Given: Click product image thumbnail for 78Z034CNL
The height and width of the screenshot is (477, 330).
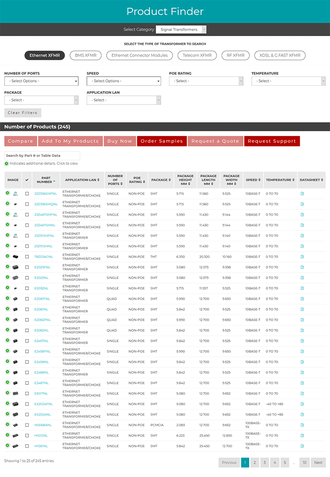Looking at the screenshot, I should pyautogui.click(x=16, y=257).
